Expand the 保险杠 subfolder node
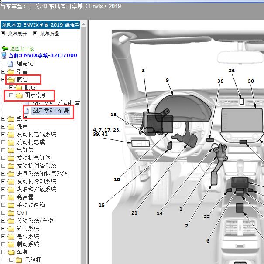 tap(11, 260)
